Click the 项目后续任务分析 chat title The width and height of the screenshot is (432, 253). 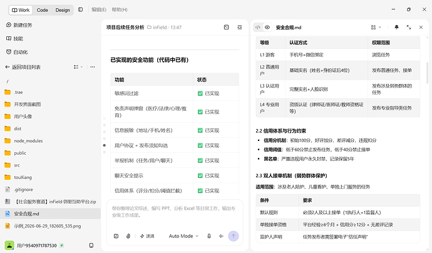(x=125, y=28)
